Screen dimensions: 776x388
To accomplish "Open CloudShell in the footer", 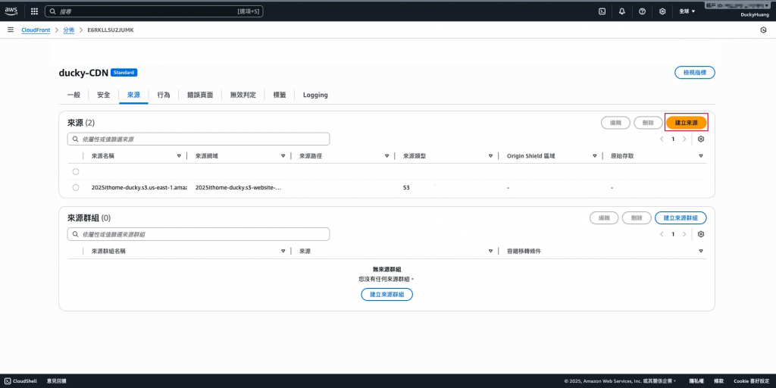I will [x=20, y=381].
